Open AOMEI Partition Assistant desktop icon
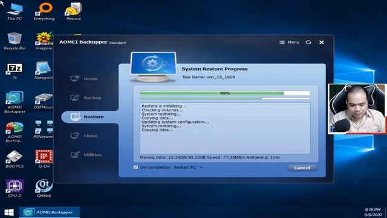387x218 pixels. pyautogui.click(x=15, y=132)
